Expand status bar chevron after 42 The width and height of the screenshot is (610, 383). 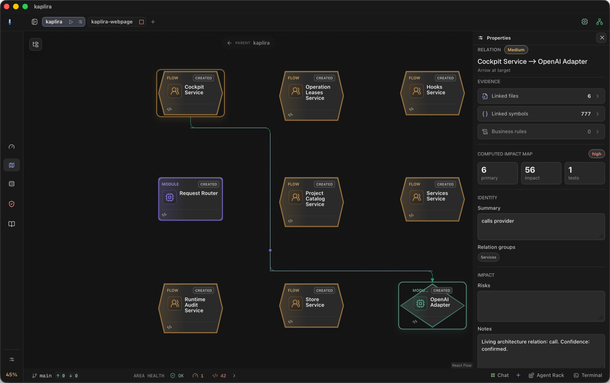point(234,376)
